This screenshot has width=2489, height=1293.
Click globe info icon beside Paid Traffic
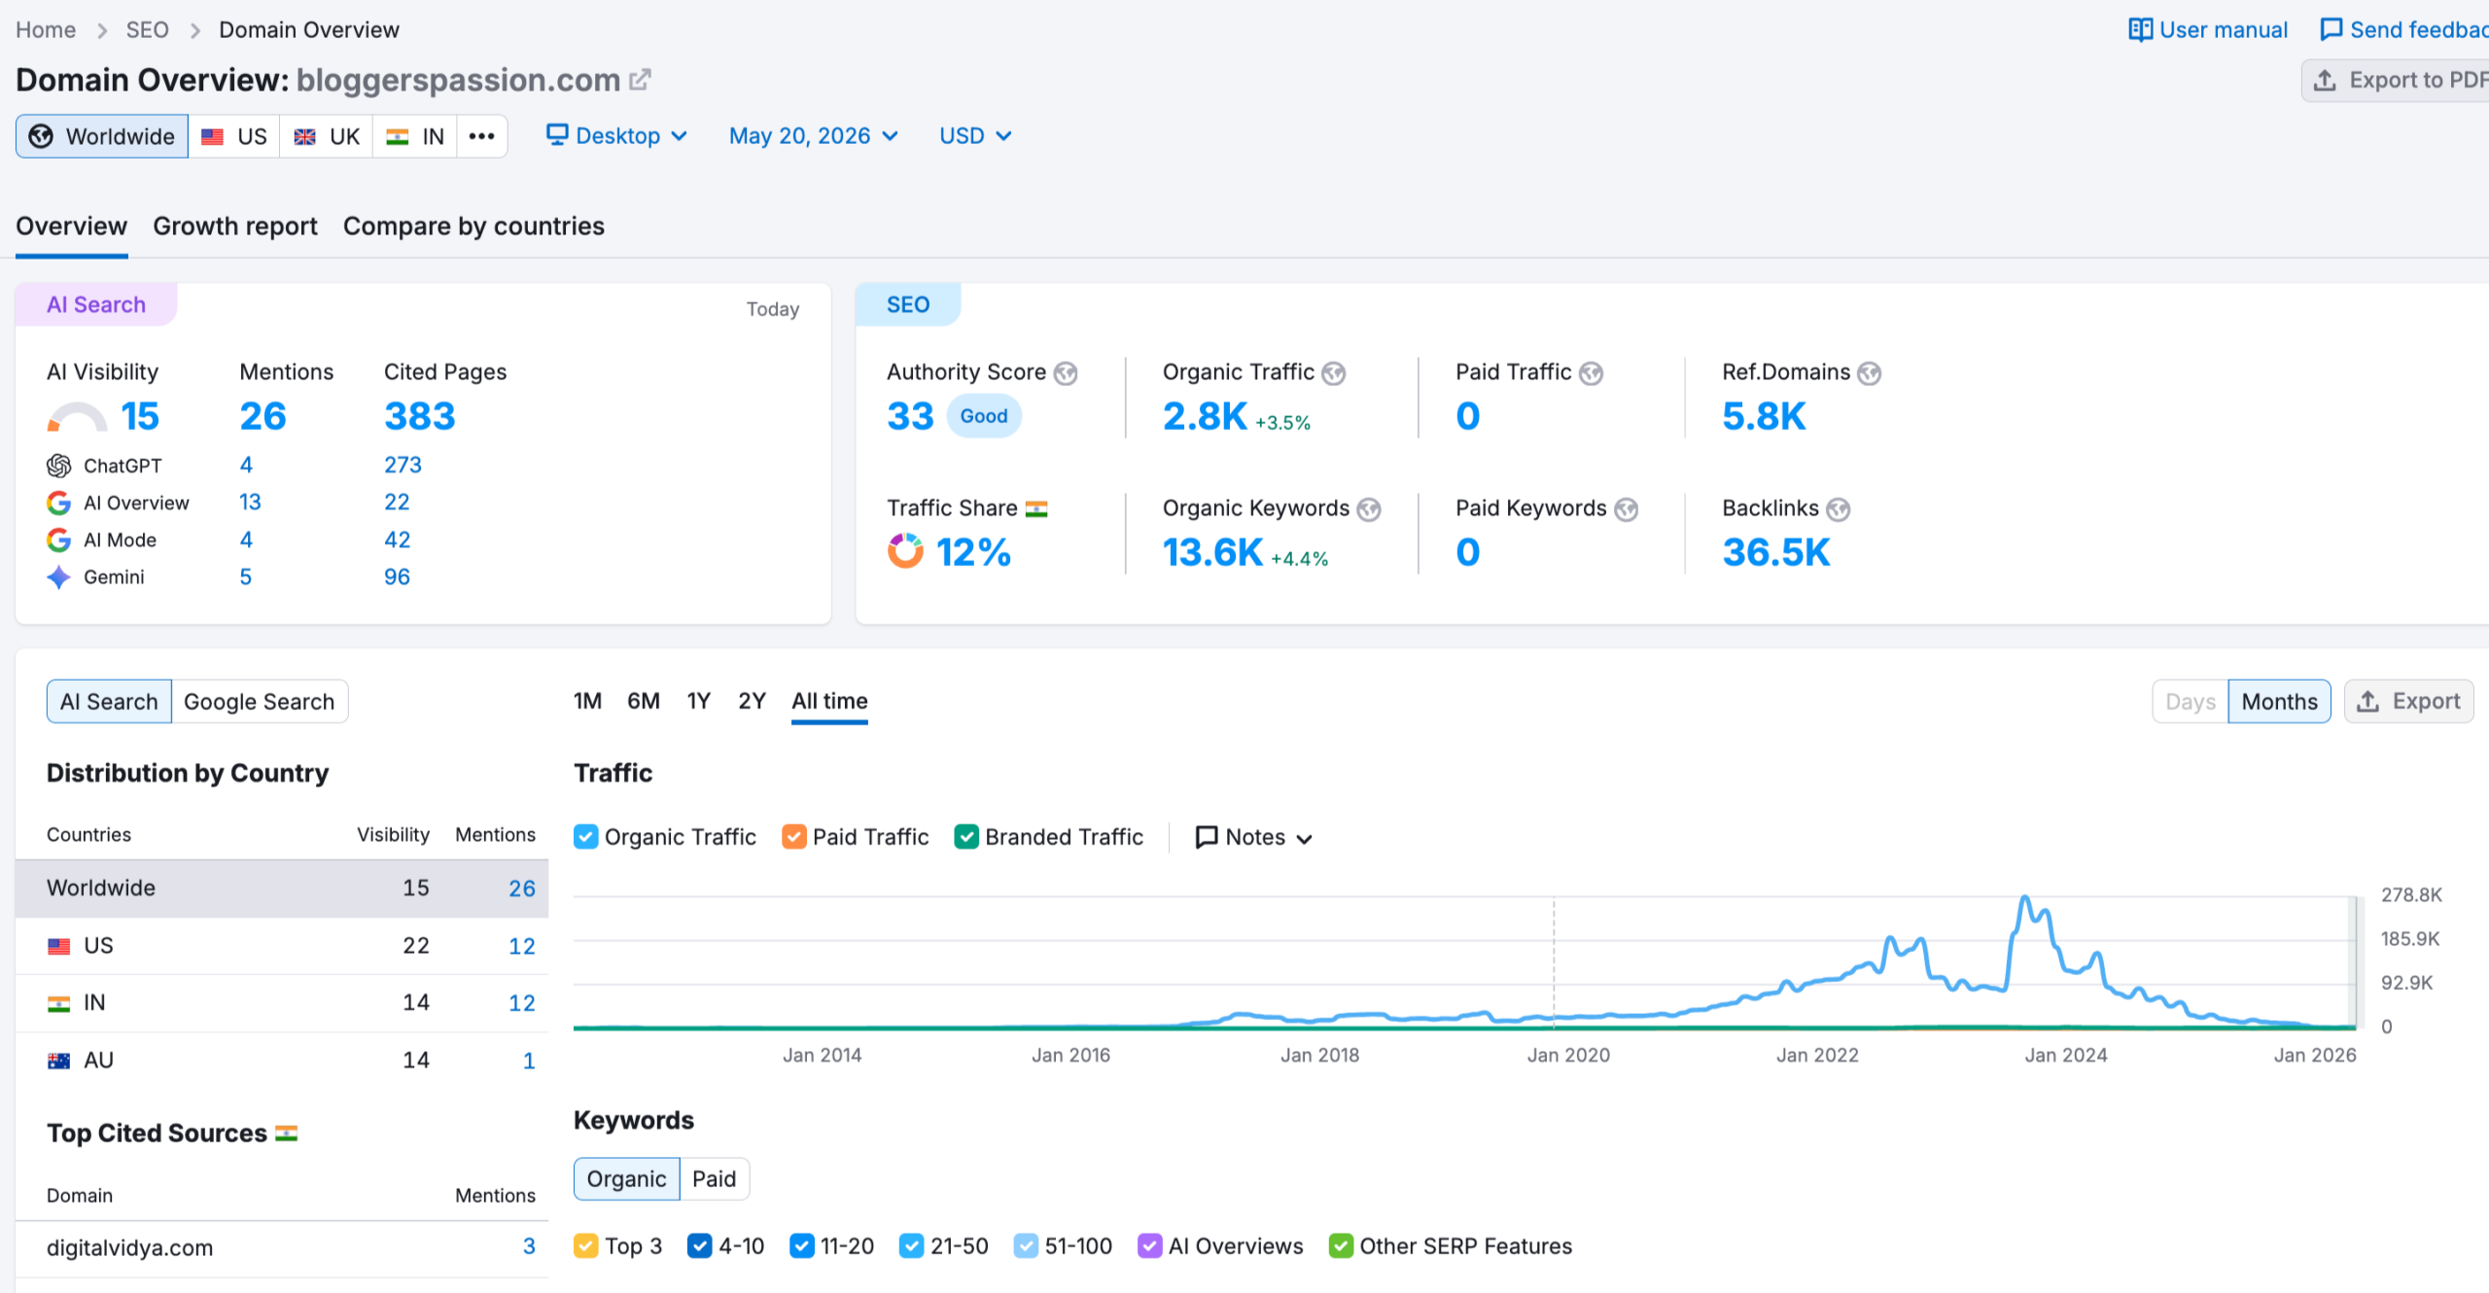(x=1591, y=373)
